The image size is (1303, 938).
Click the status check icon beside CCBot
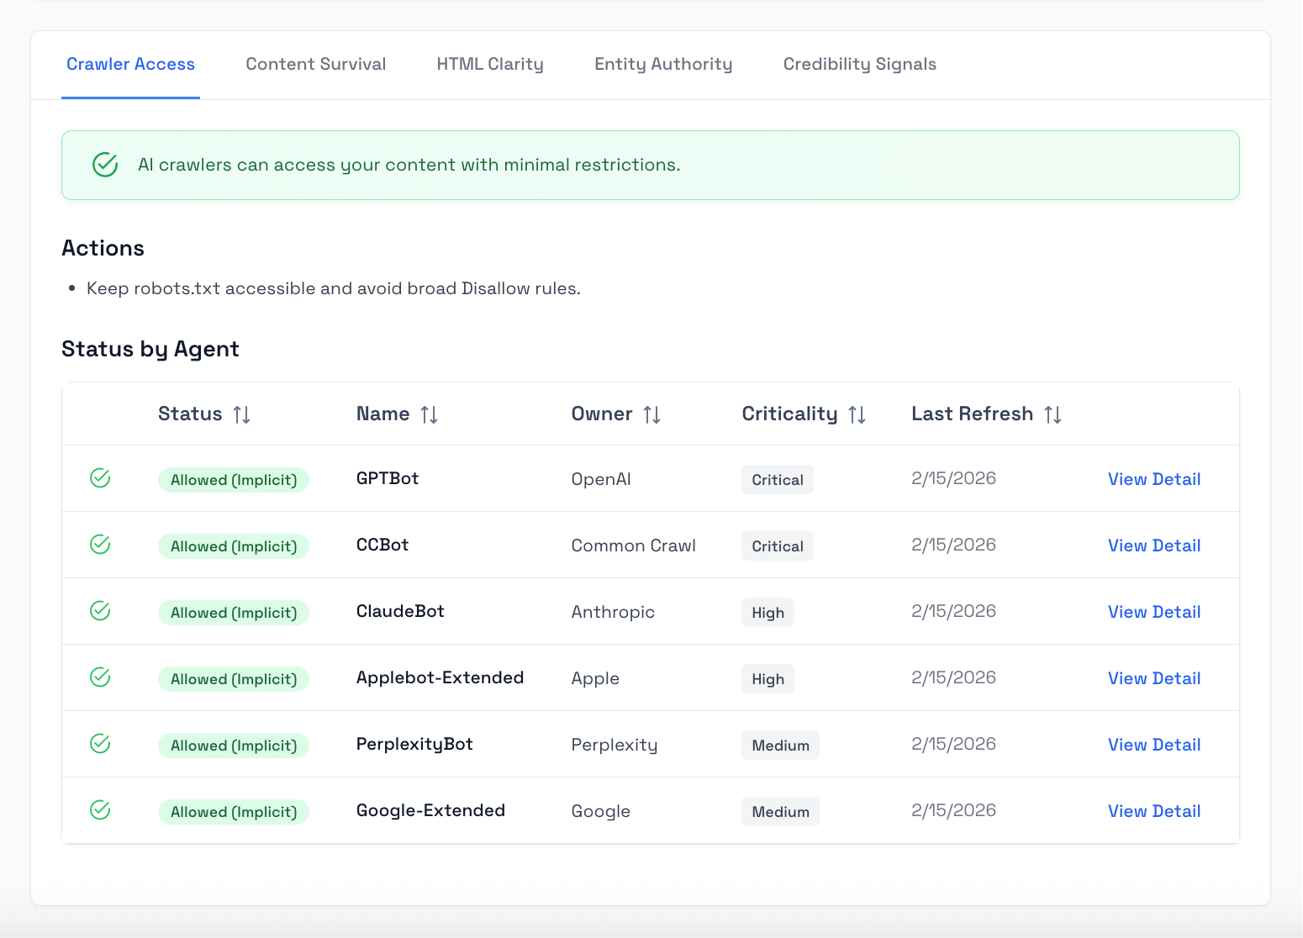(100, 545)
